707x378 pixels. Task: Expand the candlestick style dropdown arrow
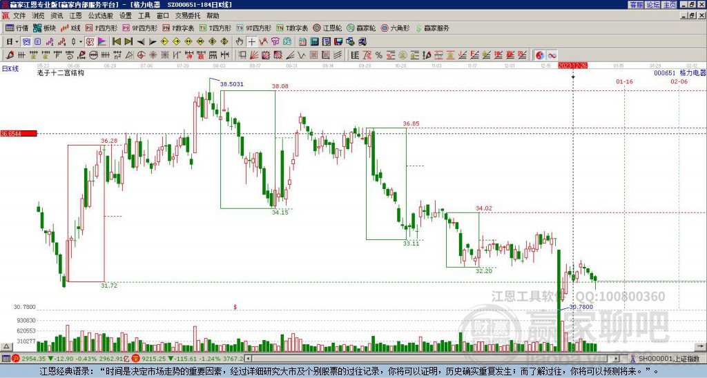tap(81, 42)
